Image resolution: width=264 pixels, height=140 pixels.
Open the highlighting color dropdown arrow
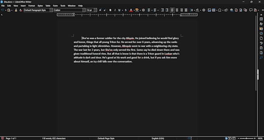tap(140, 10)
